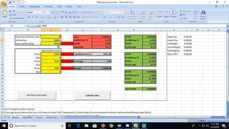Viewport: 229px width, 129px height.
Task: Apply the Font Color icon
Action: (x=55, y=17)
